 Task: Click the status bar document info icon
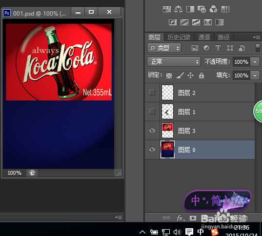(32, 173)
